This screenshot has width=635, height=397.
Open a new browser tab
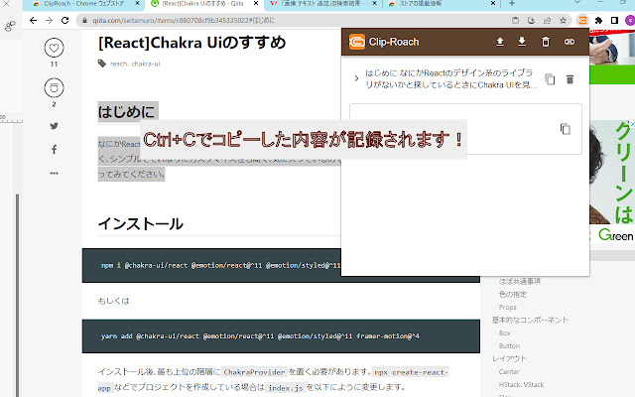coord(512,3)
